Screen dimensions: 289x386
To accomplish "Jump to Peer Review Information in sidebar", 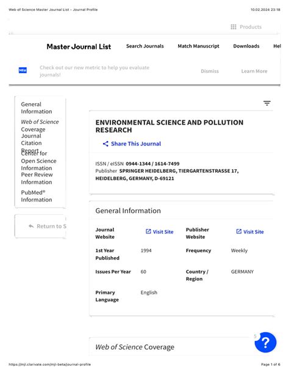I will (x=37, y=178).
